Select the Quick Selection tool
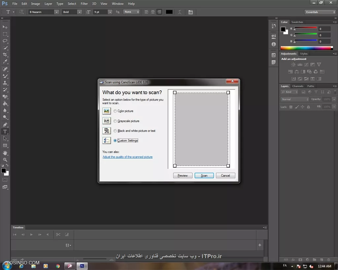The height and width of the screenshot is (270, 338). click(x=5, y=48)
